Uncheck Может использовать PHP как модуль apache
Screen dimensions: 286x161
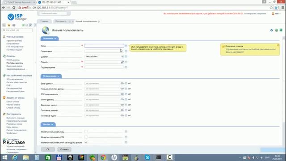point(86,142)
